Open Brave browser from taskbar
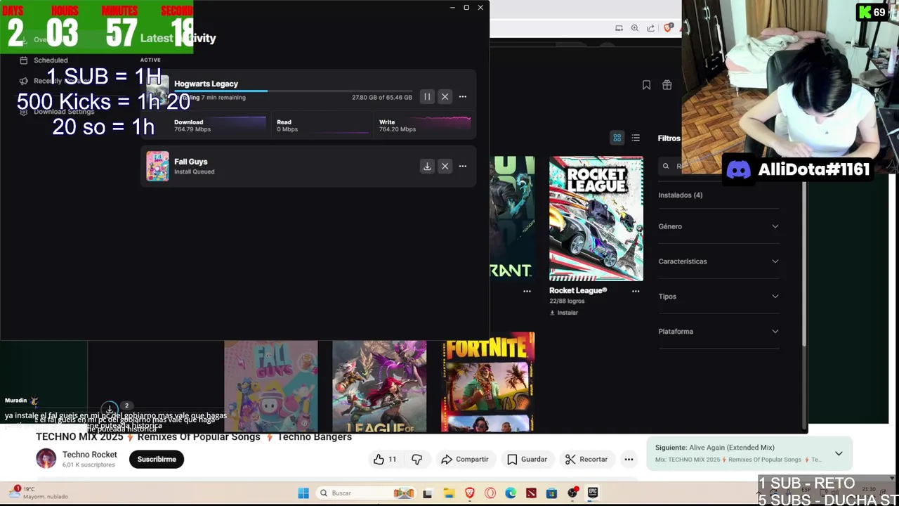 point(469,493)
